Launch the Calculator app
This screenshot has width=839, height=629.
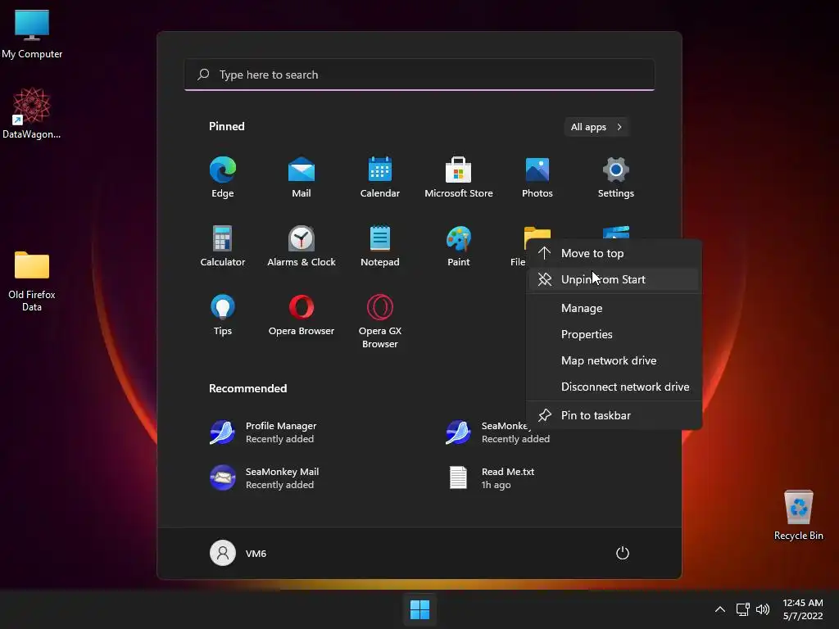223,246
